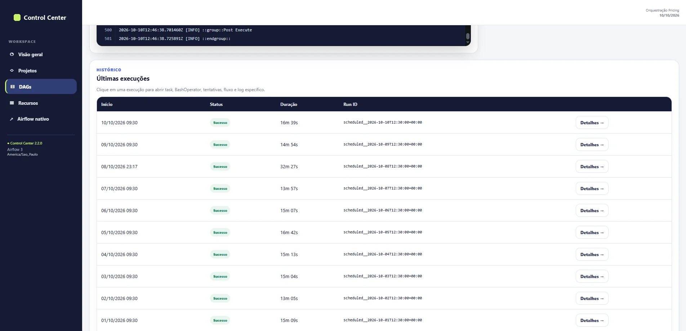Open Detalhes for the 05/10/2026 run

pyautogui.click(x=592, y=232)
